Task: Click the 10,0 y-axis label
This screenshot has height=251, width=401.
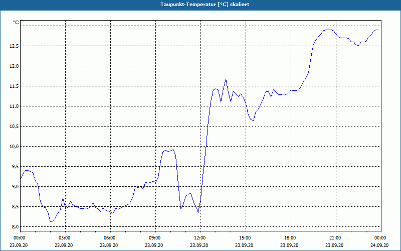Action: [15, 147]
